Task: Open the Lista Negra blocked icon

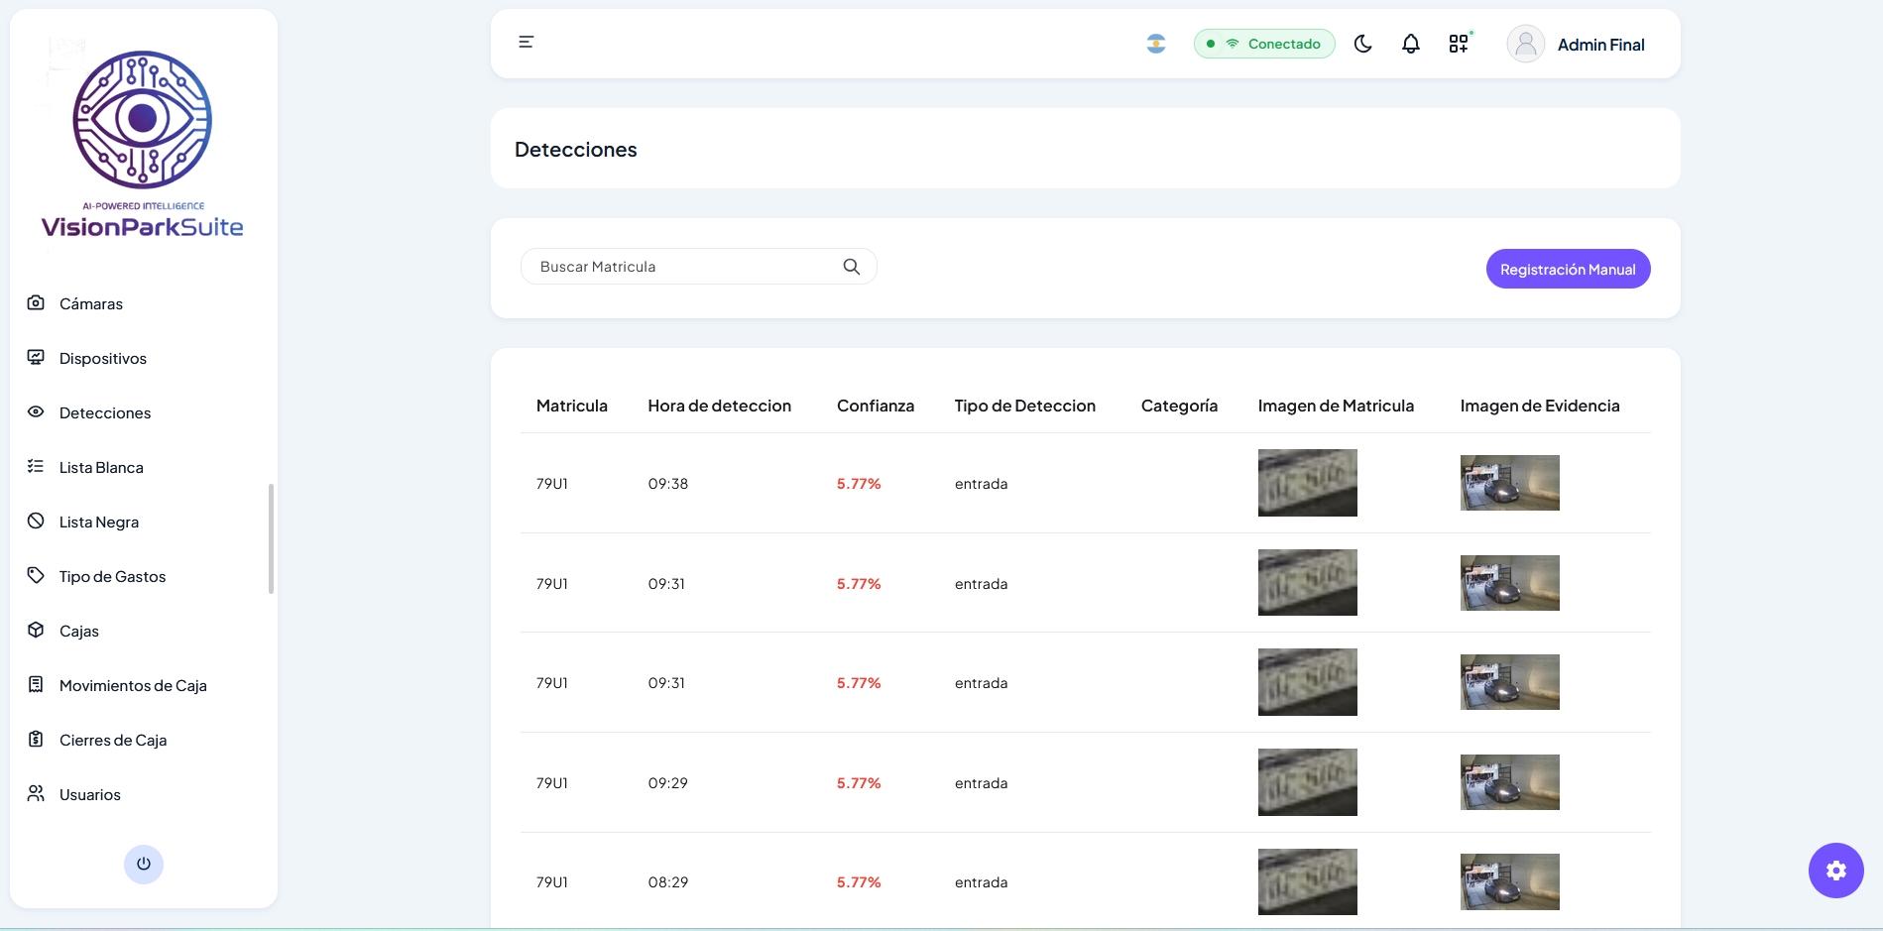Action: (36, 521)
